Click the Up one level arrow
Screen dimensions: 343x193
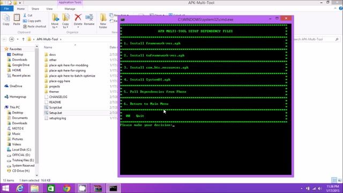click(x=23, y=39)
